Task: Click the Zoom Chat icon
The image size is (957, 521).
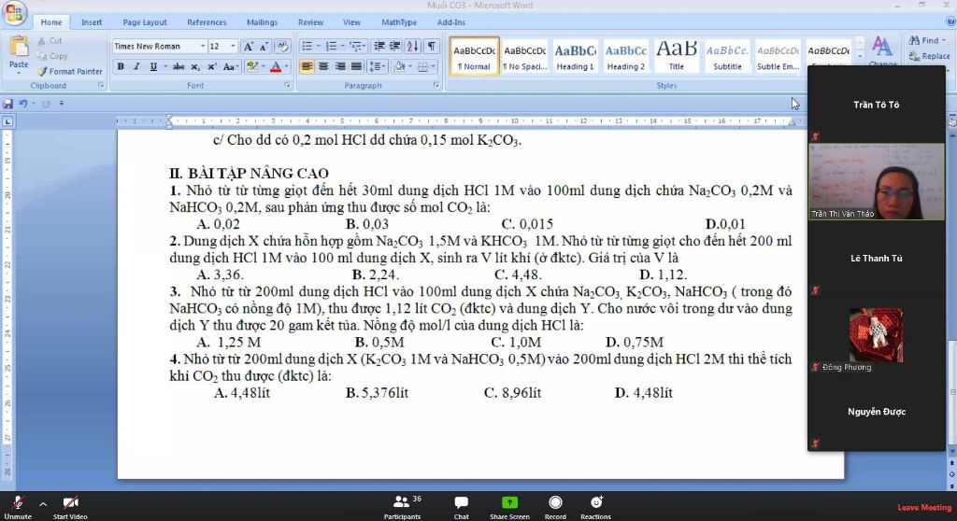Action: pyautogui.click(x=462, y=507)
